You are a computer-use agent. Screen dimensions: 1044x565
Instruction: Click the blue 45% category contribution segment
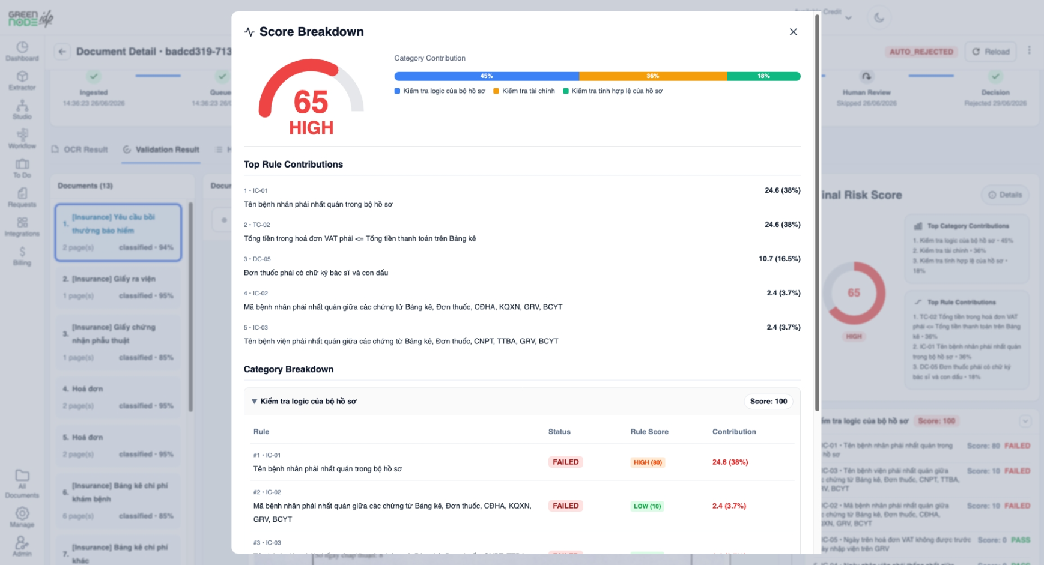click(x=487, y=76)
